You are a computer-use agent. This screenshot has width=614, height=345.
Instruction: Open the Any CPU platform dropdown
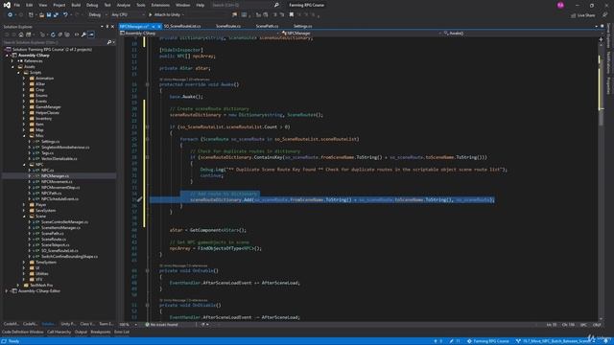[128, 15]
